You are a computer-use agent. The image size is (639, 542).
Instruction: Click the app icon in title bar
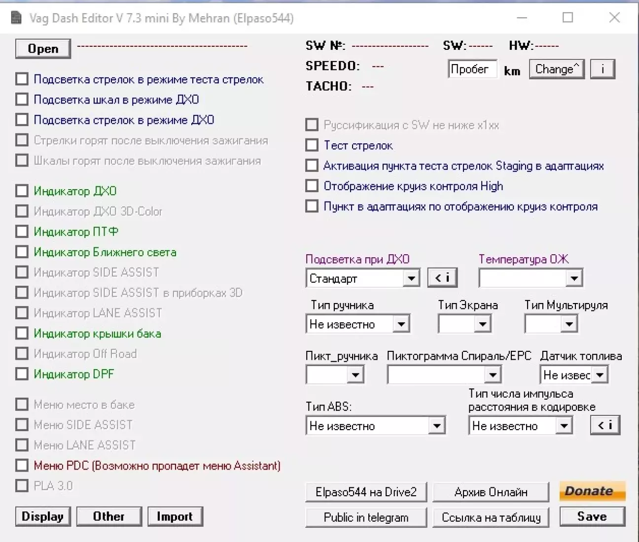click(x=16, y=18)
